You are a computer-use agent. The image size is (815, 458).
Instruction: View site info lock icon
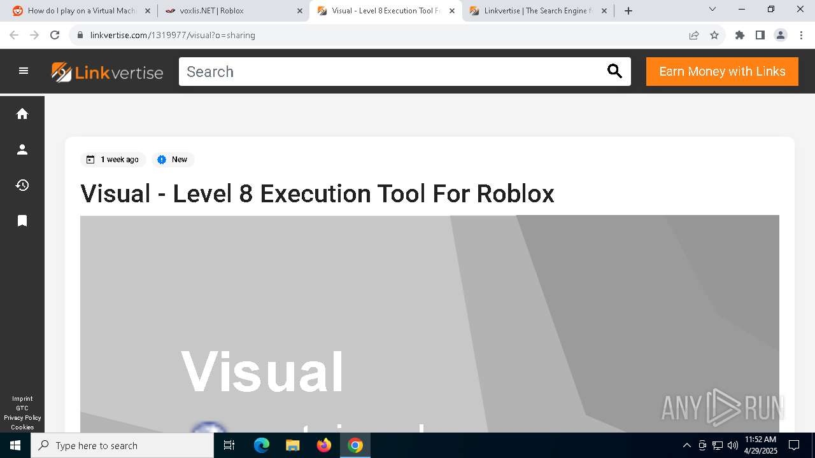click(80, 35)
